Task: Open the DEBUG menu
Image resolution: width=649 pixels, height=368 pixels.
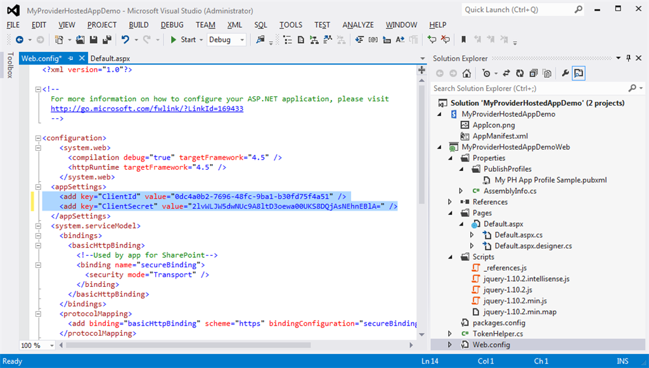Action: click(x=171, y=25)
